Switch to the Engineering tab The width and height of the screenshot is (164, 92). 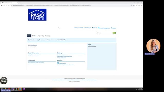pyautogui.click(x=41, y=36)
